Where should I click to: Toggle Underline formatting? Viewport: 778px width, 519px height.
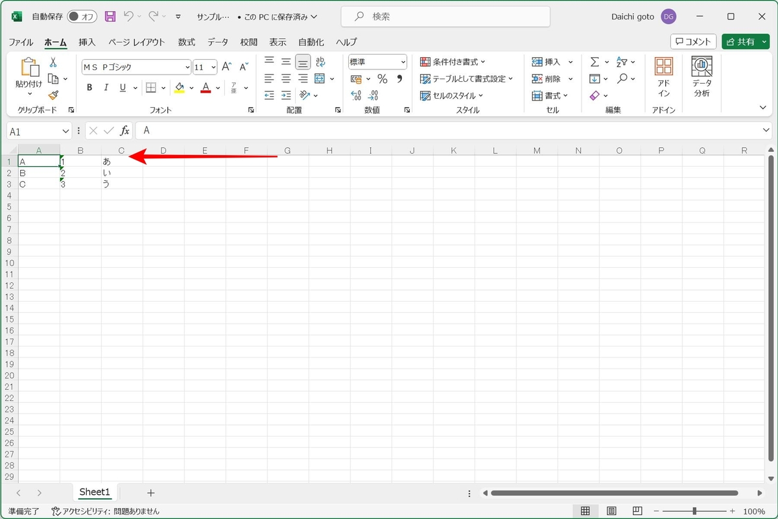(123, 88)
